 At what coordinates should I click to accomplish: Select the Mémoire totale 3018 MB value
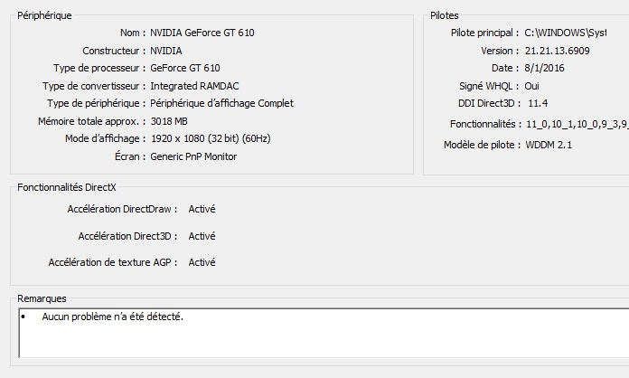[169, 121]
